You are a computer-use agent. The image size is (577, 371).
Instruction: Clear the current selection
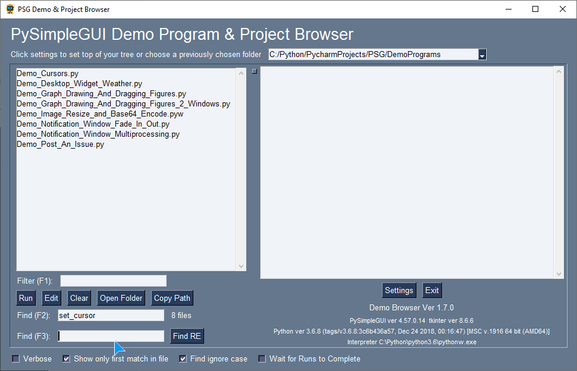pyautogui.click(x=79, y=298)
